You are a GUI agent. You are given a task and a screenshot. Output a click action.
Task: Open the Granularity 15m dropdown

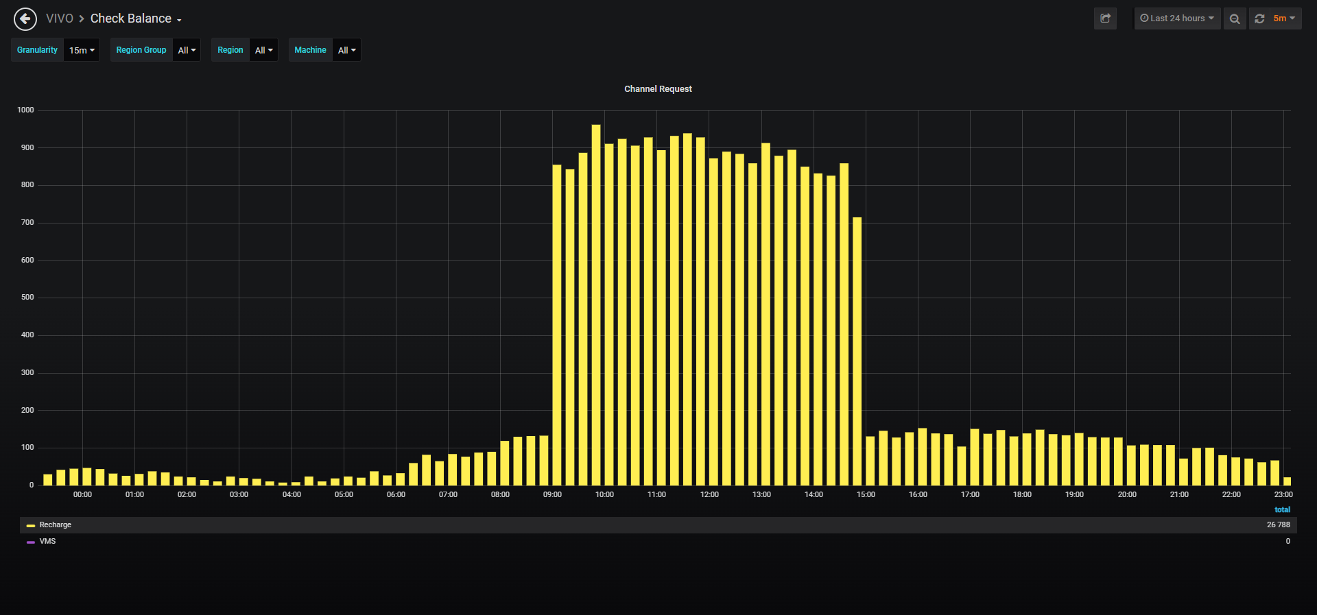click(82, 50)
